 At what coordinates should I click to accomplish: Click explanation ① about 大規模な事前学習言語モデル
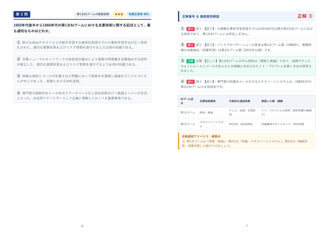(x=247, y=31)
